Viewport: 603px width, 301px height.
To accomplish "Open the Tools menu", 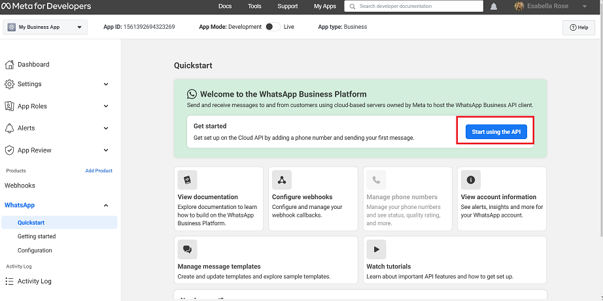I will [254, 6].
